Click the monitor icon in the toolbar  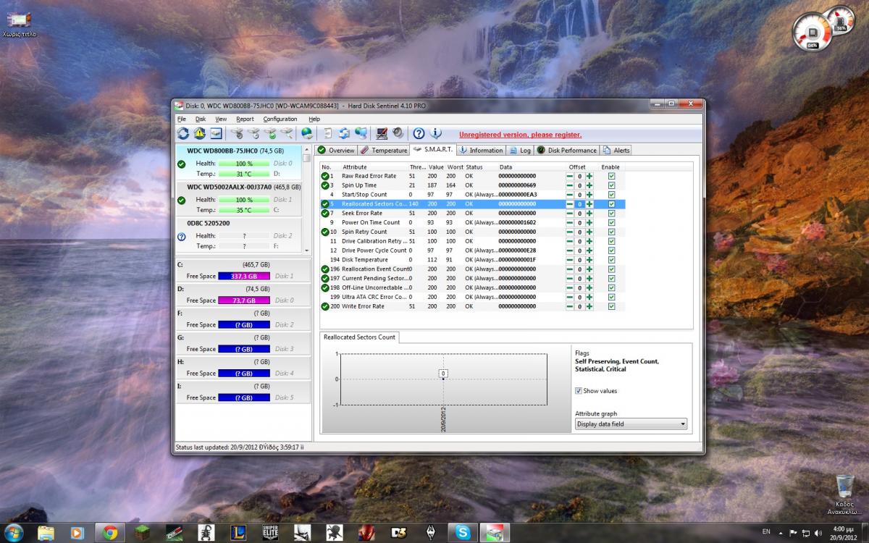(382, 133)
